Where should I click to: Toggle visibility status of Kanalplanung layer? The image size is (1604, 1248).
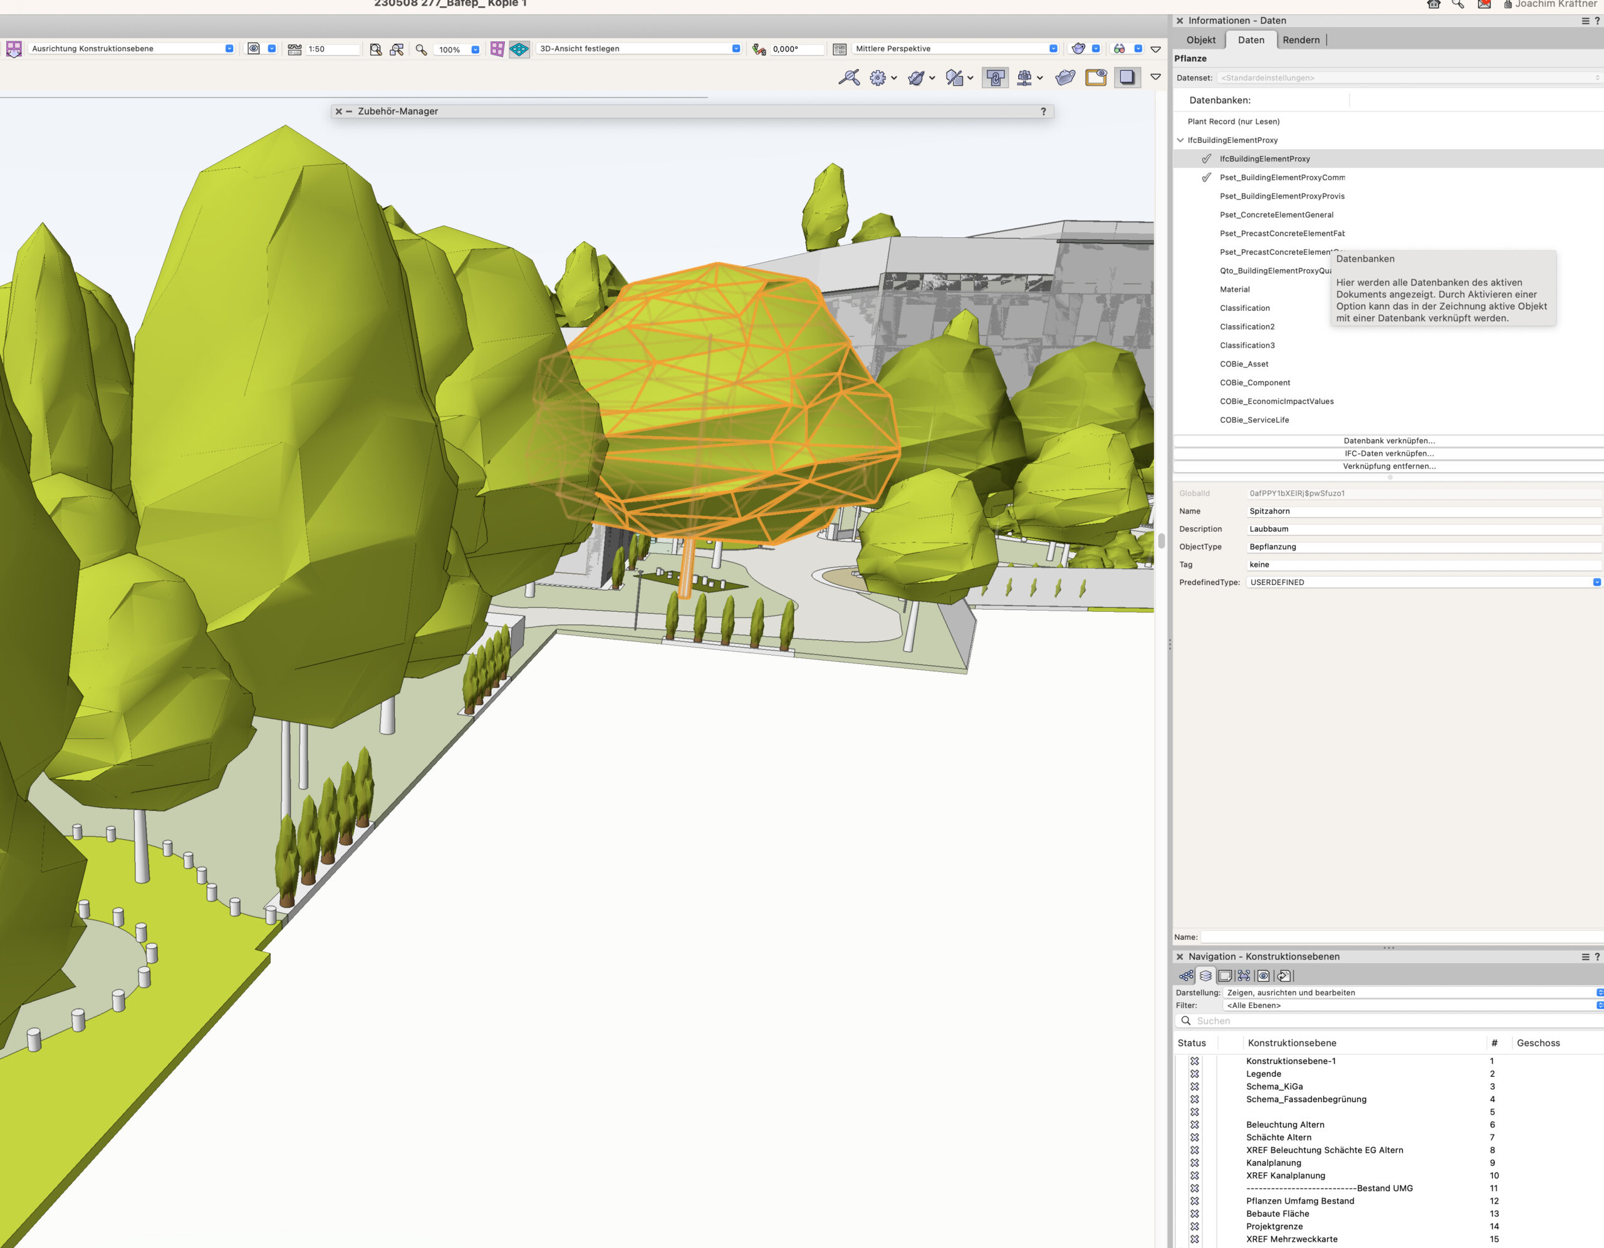click(x=1195, y=1163)
